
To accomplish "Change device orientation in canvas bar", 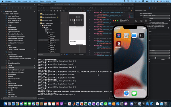I will pos(70,54).
